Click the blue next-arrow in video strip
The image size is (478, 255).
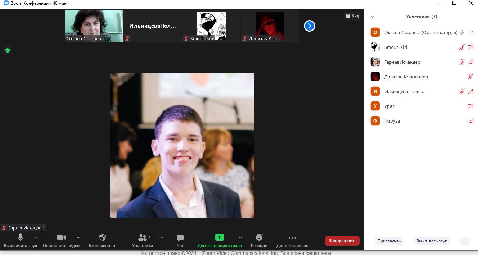tap(310, 26)
